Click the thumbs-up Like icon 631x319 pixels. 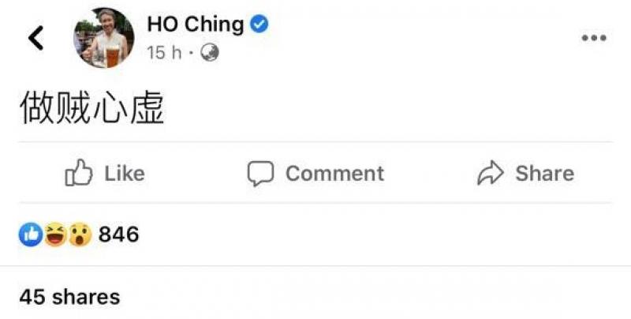pos(79,173)
